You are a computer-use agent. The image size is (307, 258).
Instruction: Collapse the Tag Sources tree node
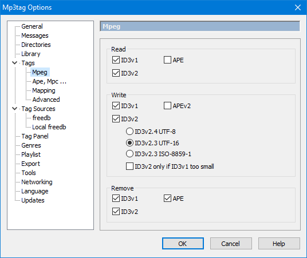tap(15, 109)
